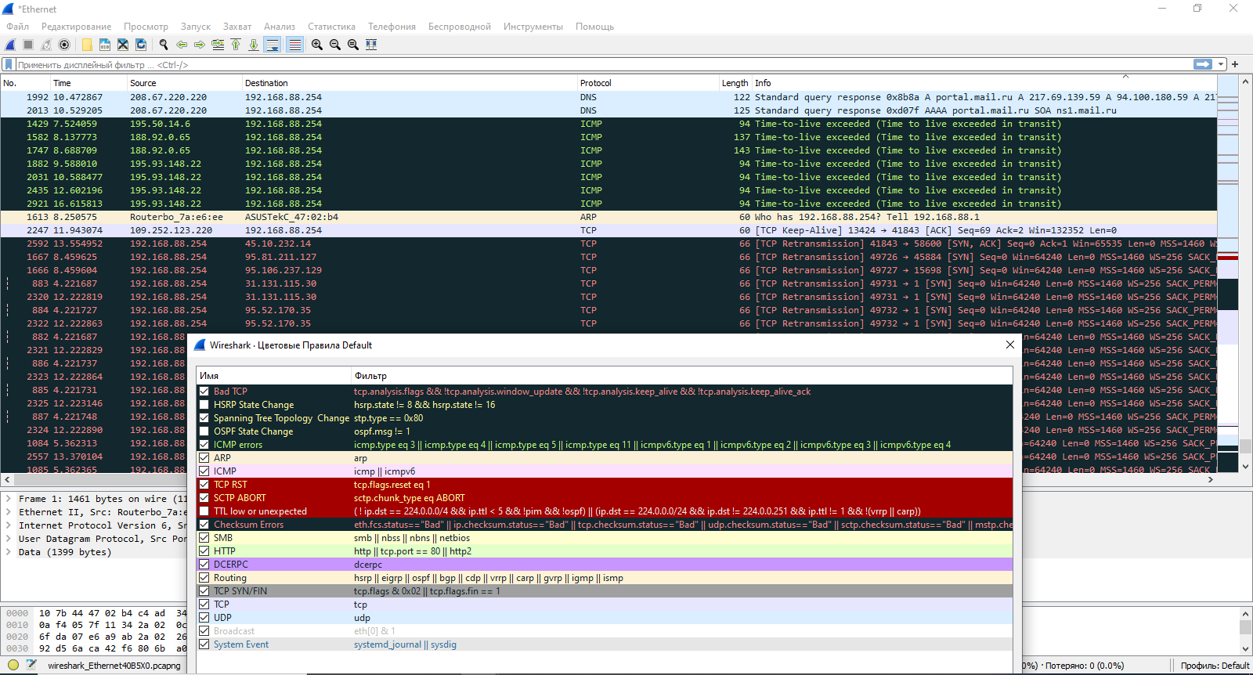Sort by Protocol column header
This screenshot has width=1253, height=675.
pos(648,83)
